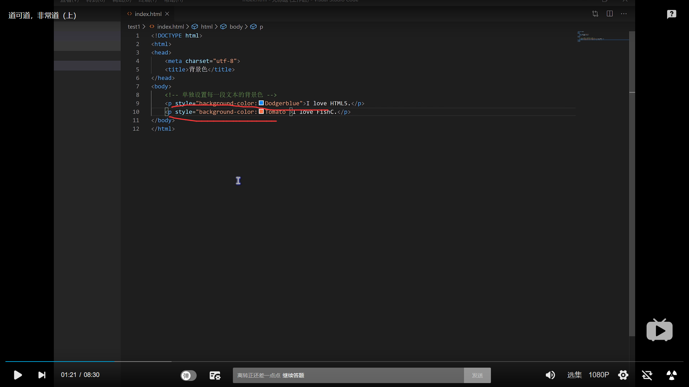
Task: Toggle the danmaku on/off switch
Action: (188, 375)
